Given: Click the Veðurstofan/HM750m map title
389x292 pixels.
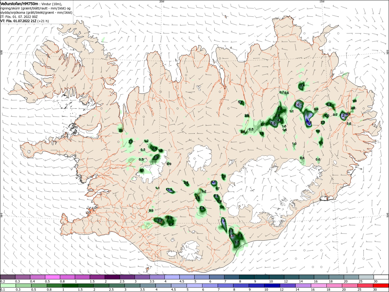Looking at the screenshot, I should (x=19, y=4).
